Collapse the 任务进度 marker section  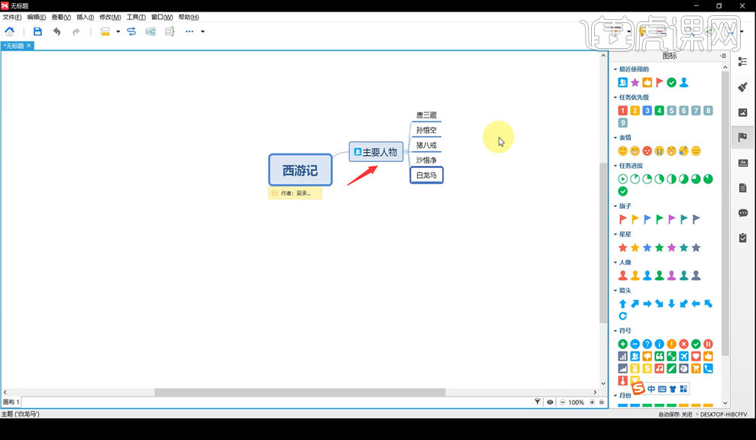pyautogui.click(x=617, y=165)
